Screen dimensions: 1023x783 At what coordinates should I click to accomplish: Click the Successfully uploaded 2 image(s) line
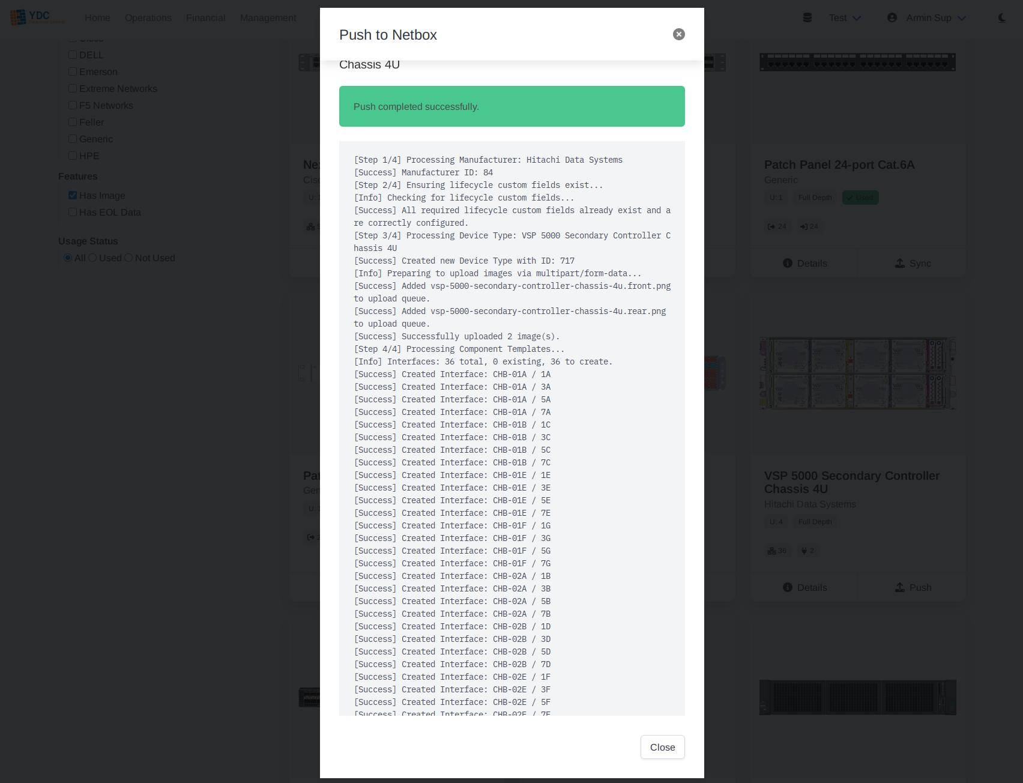pos(457,336)
